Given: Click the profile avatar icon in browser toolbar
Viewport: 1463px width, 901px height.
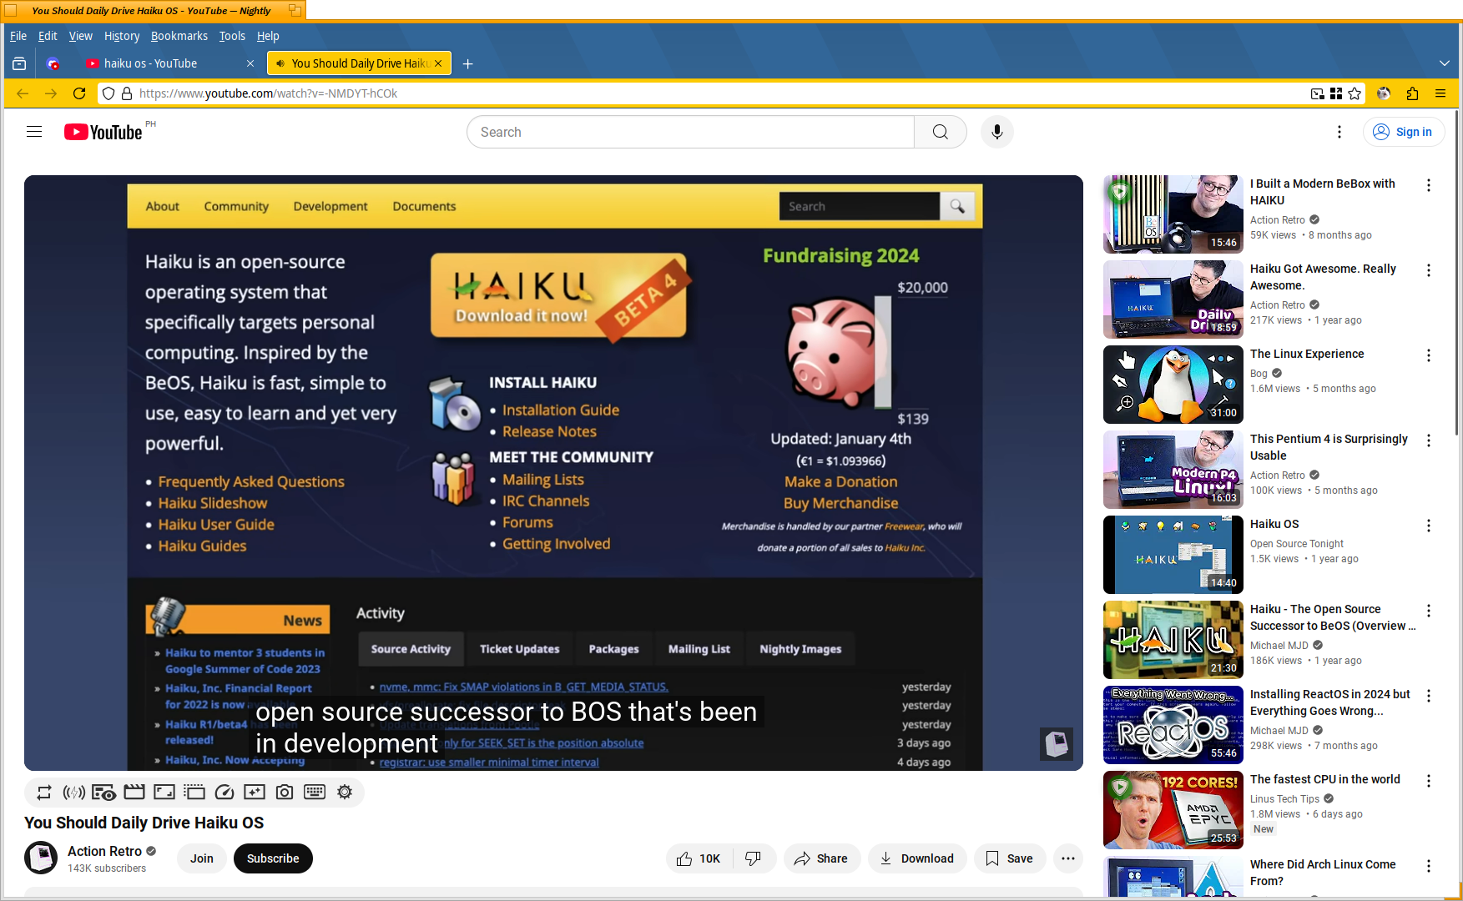Looking at the screenshot, I should (x=1384, y=93).
